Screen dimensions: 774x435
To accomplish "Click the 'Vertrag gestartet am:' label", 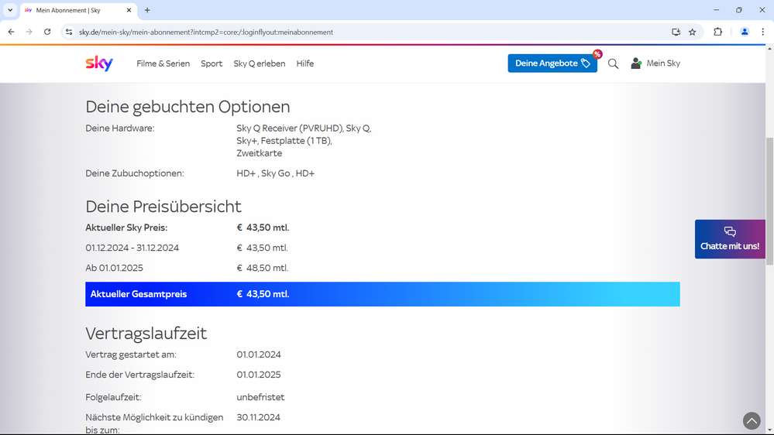I will click(131, 355).
